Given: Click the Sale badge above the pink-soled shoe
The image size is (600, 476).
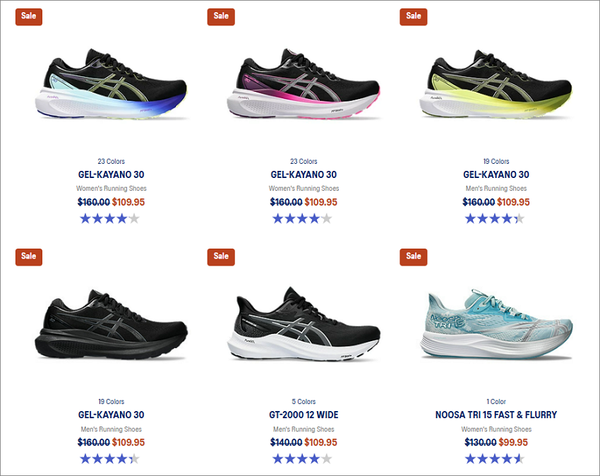Looking at the screenshot, I should click(221, 16).
